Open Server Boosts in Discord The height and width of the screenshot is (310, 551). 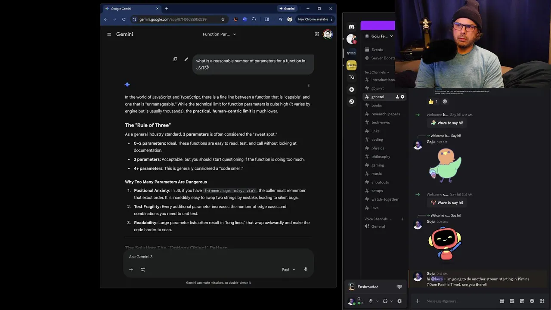pyautogui.click(x=383, y=58)
